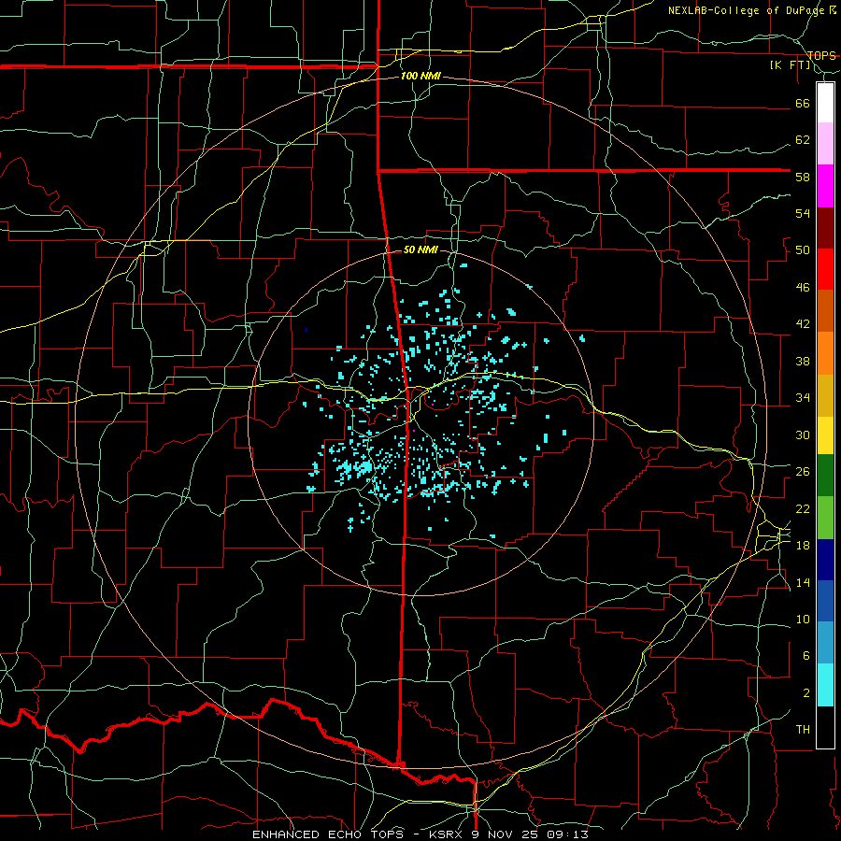841x841 pixels.
Task: Click the TOPS legend title
Action: (x=821, y=56)
